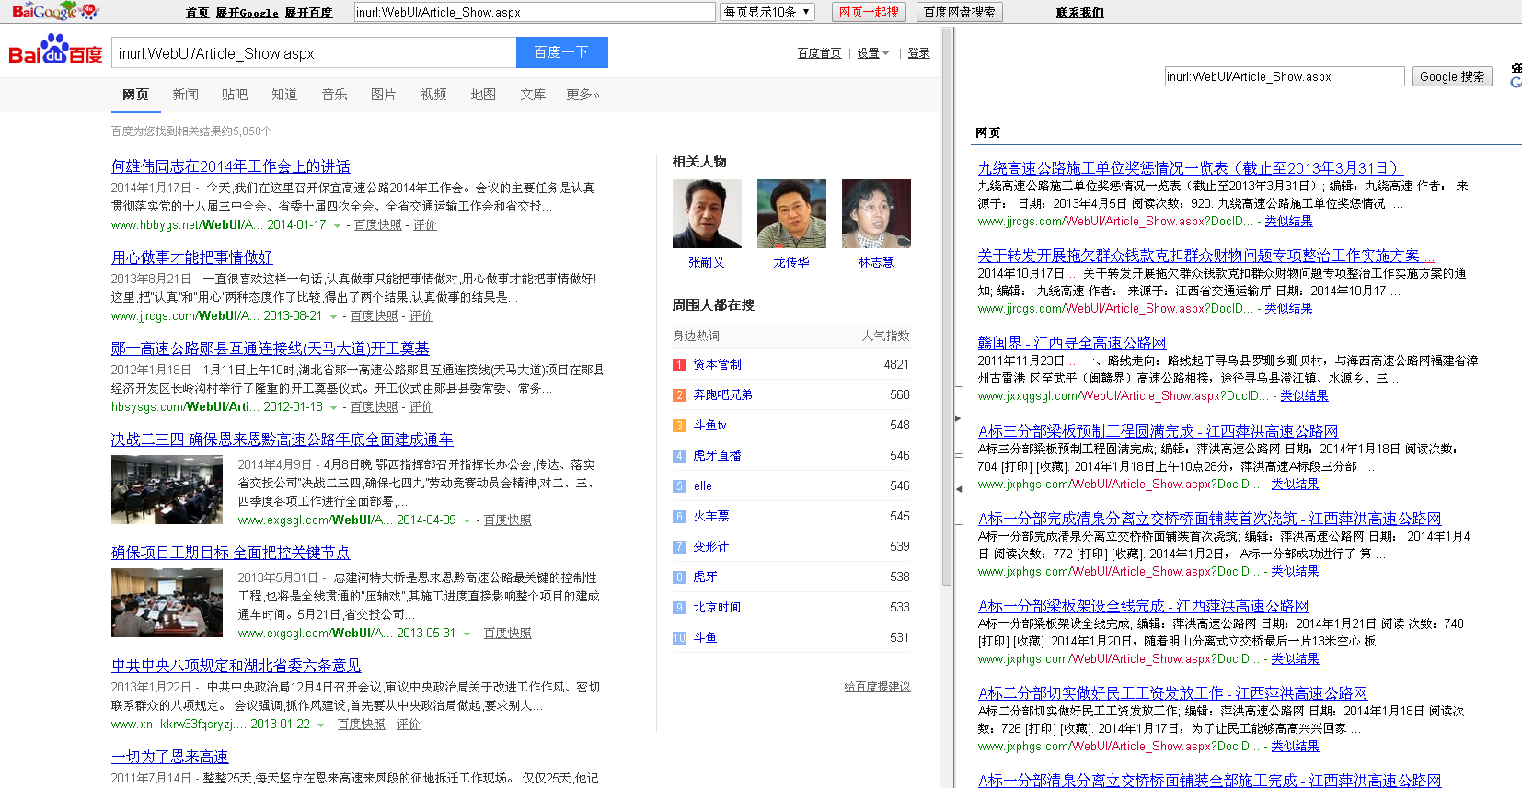Focus the search field in the top bar
1522x788 pixels.
coord(535,12)
